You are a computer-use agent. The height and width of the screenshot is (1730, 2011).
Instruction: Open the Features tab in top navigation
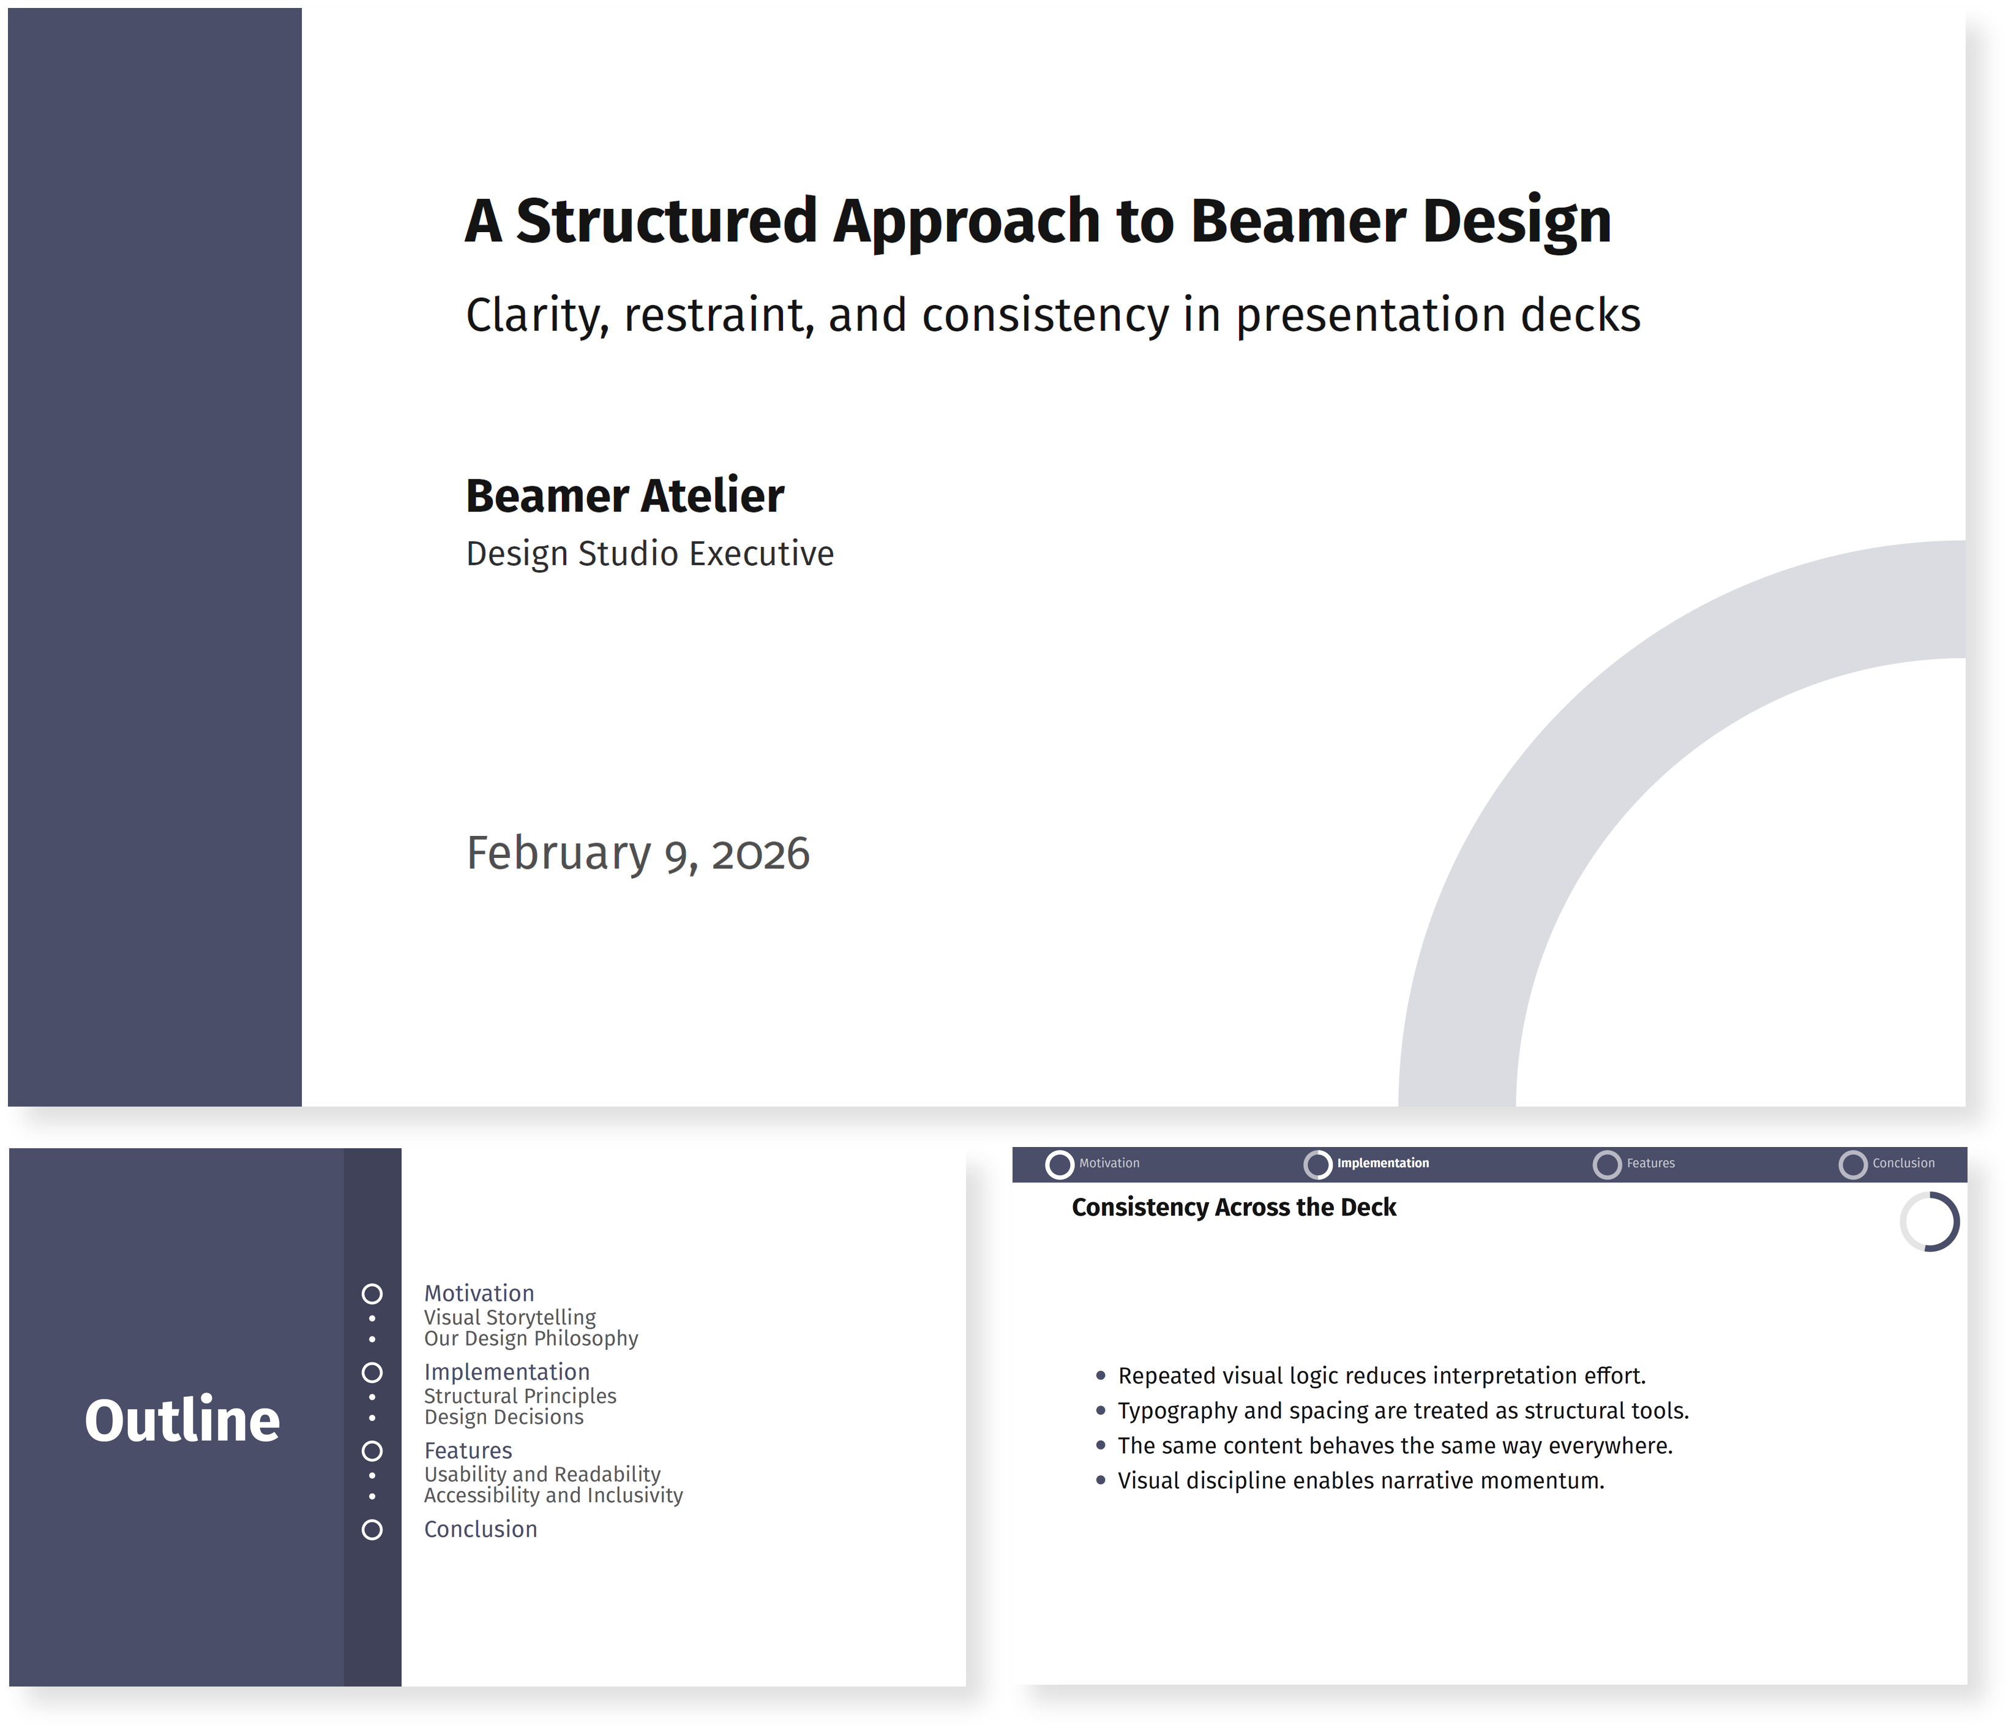coord(1650,1163)
